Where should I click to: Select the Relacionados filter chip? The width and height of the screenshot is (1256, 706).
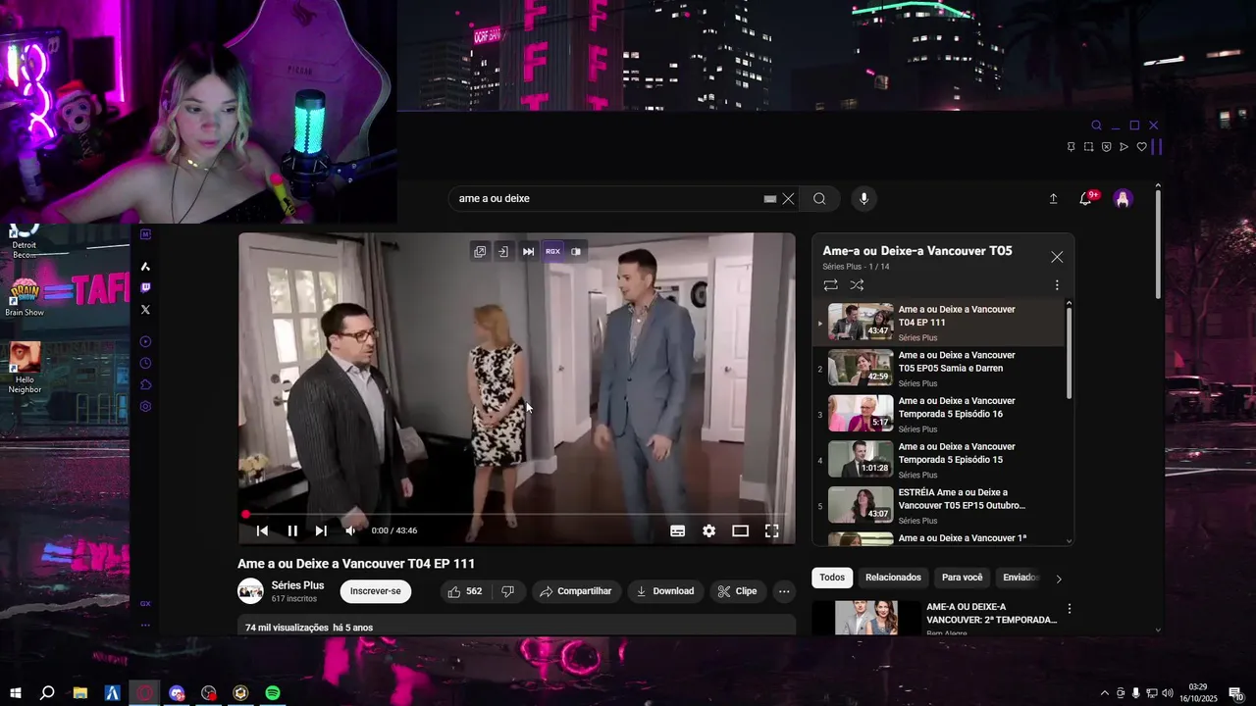pyautogui.click(x=893, y=578)
